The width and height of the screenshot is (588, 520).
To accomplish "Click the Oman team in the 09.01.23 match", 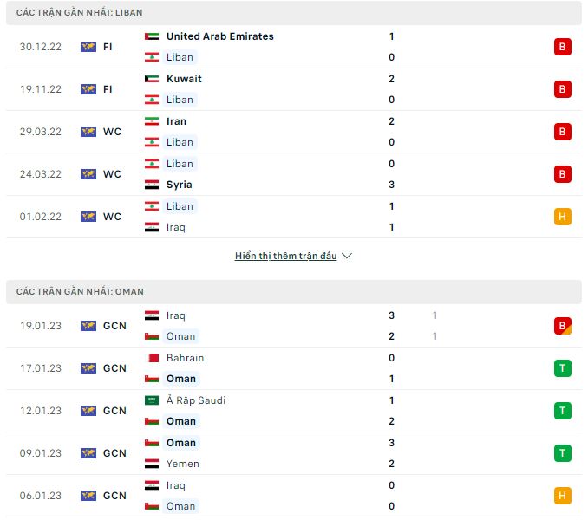I will 180,443.
